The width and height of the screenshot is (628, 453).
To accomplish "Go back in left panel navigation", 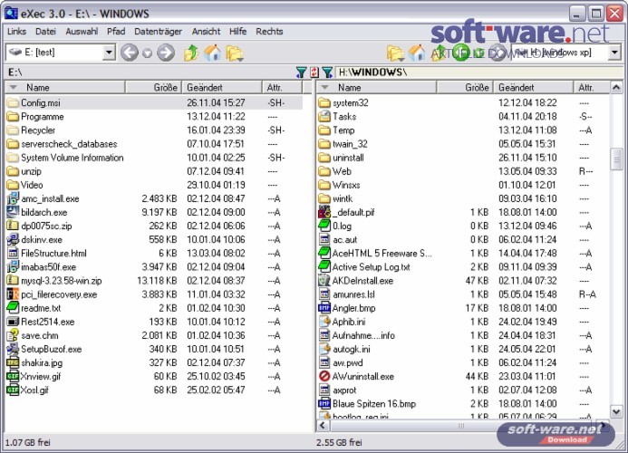I will click(x=130, y=53).
